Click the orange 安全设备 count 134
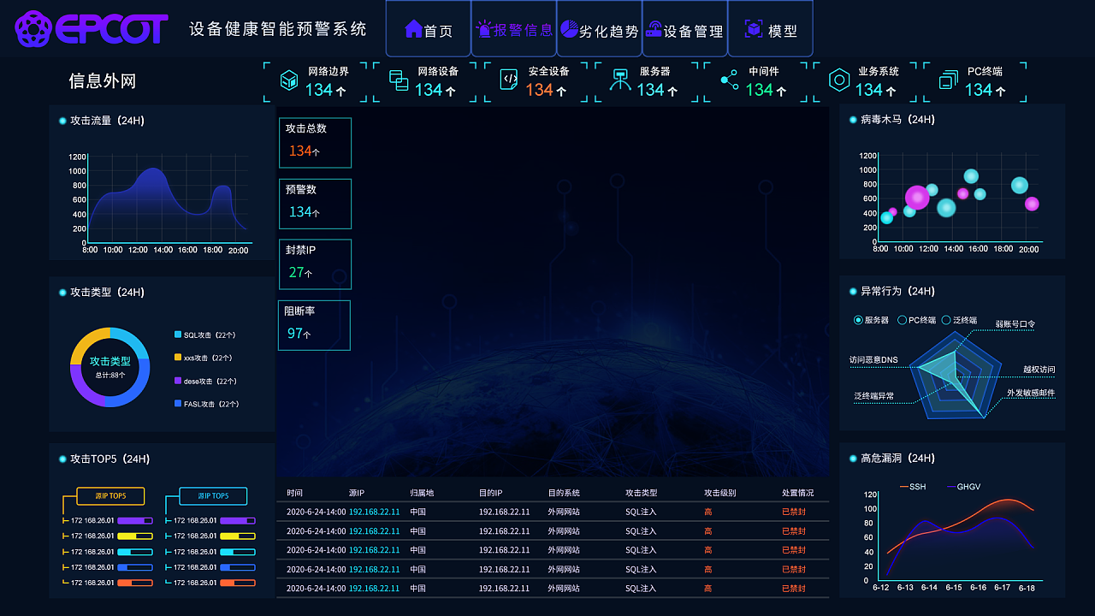 (539, 90)
